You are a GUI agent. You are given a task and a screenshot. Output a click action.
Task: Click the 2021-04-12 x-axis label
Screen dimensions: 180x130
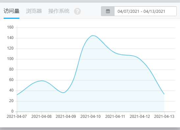[140, 117]
